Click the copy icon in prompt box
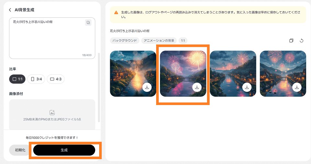Viewport: 311px width, 164px height. coord(88,22)
